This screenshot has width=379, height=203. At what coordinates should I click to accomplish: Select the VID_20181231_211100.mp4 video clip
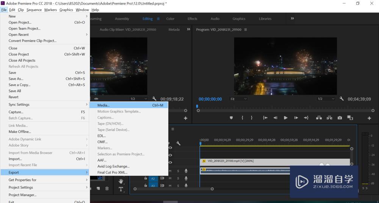(x=275, y=162)
